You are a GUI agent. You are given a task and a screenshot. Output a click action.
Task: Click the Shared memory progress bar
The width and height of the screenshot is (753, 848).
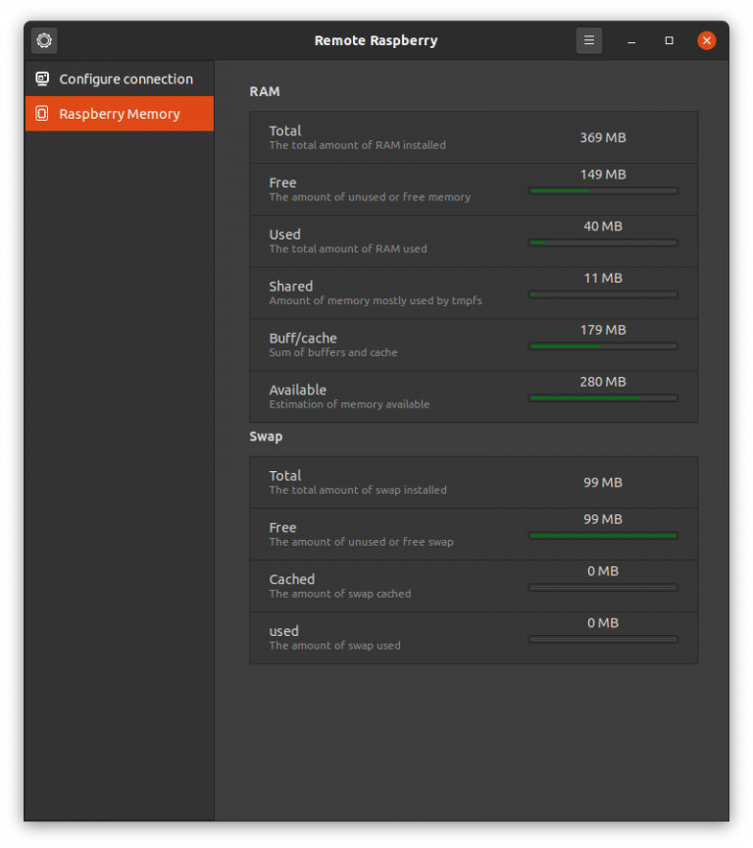tap(603, 294)
